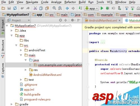140x106 pixels.
Task: Open the Run menu
Action: 91,2
